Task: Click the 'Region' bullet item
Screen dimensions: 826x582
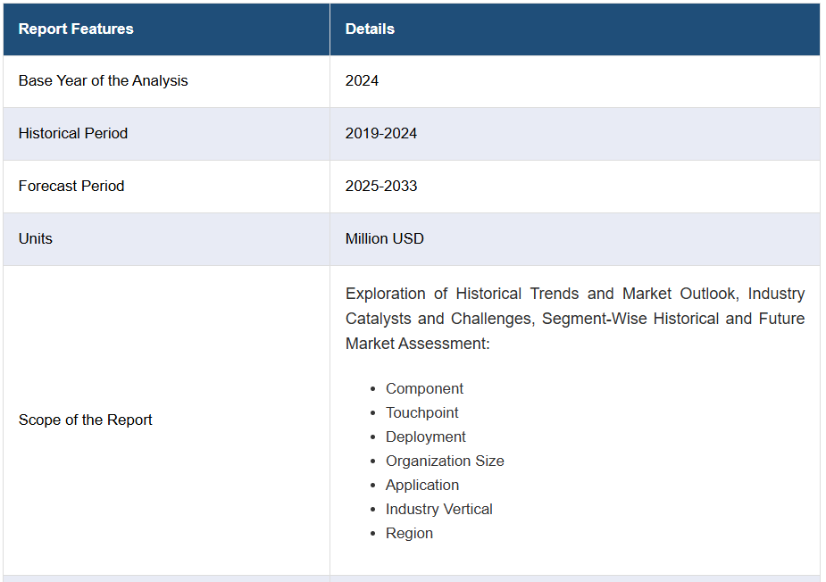Action: [409, 534]
